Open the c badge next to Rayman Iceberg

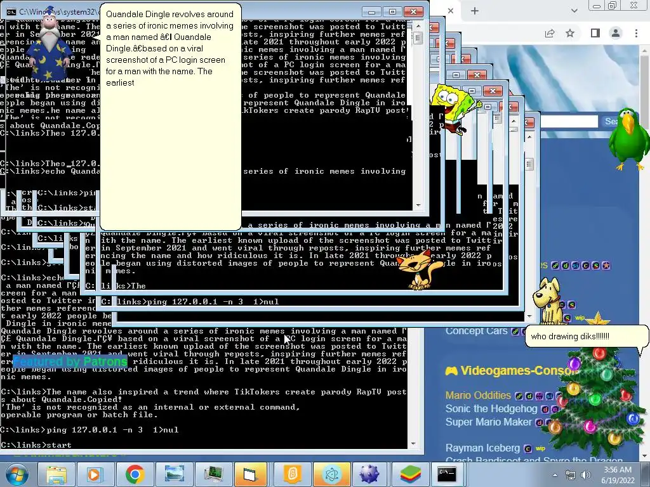(x=527, y=448)
